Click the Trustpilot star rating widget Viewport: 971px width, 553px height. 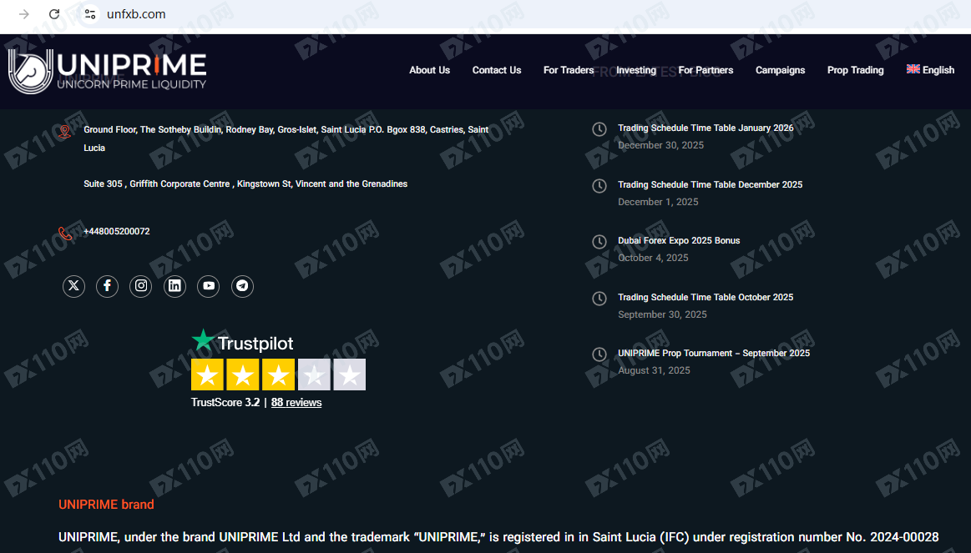click(278, 375)
